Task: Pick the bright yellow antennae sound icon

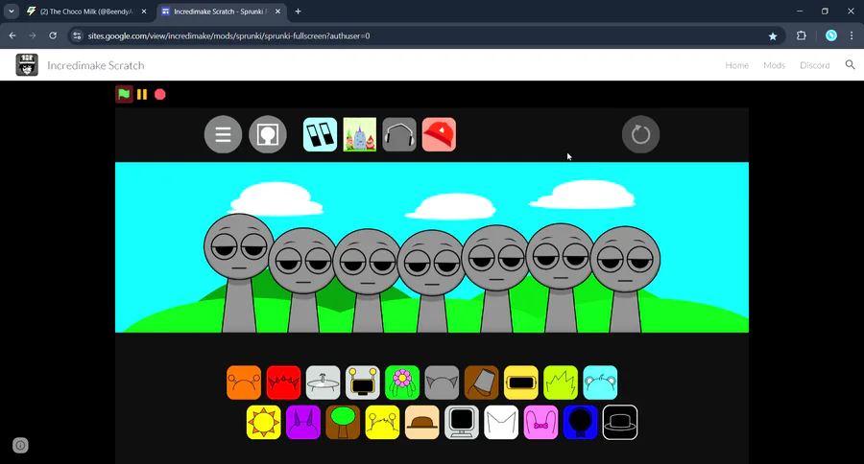Action: (x=382, y=422)
